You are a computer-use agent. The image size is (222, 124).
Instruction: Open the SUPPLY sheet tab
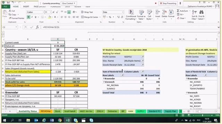[140, 111]
